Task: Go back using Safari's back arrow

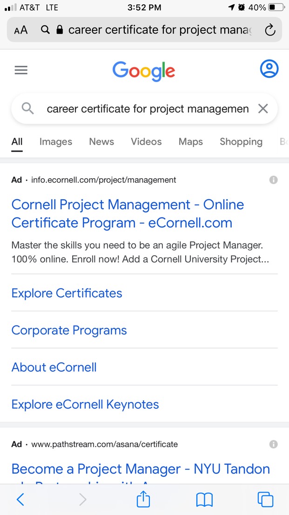Action: pyautogui.click(x=20, y=499)
